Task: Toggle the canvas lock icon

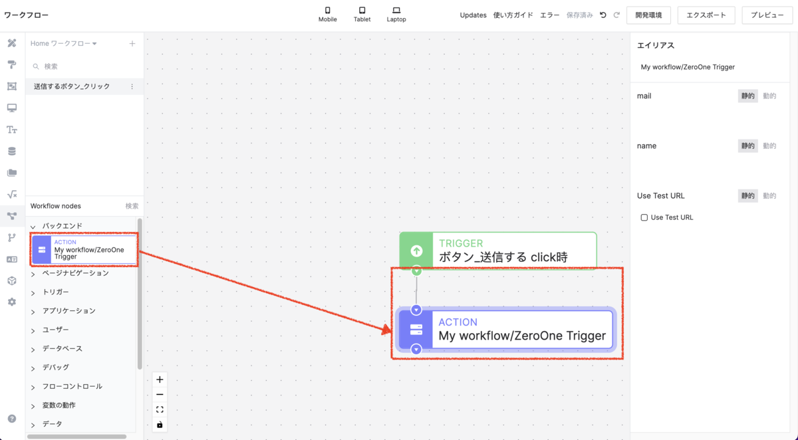Action: [160, 425]
